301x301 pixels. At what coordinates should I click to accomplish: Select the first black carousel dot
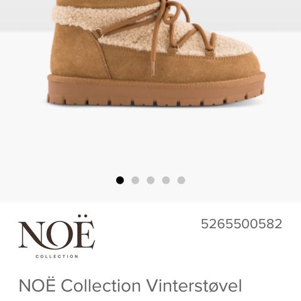pos(120,180)
